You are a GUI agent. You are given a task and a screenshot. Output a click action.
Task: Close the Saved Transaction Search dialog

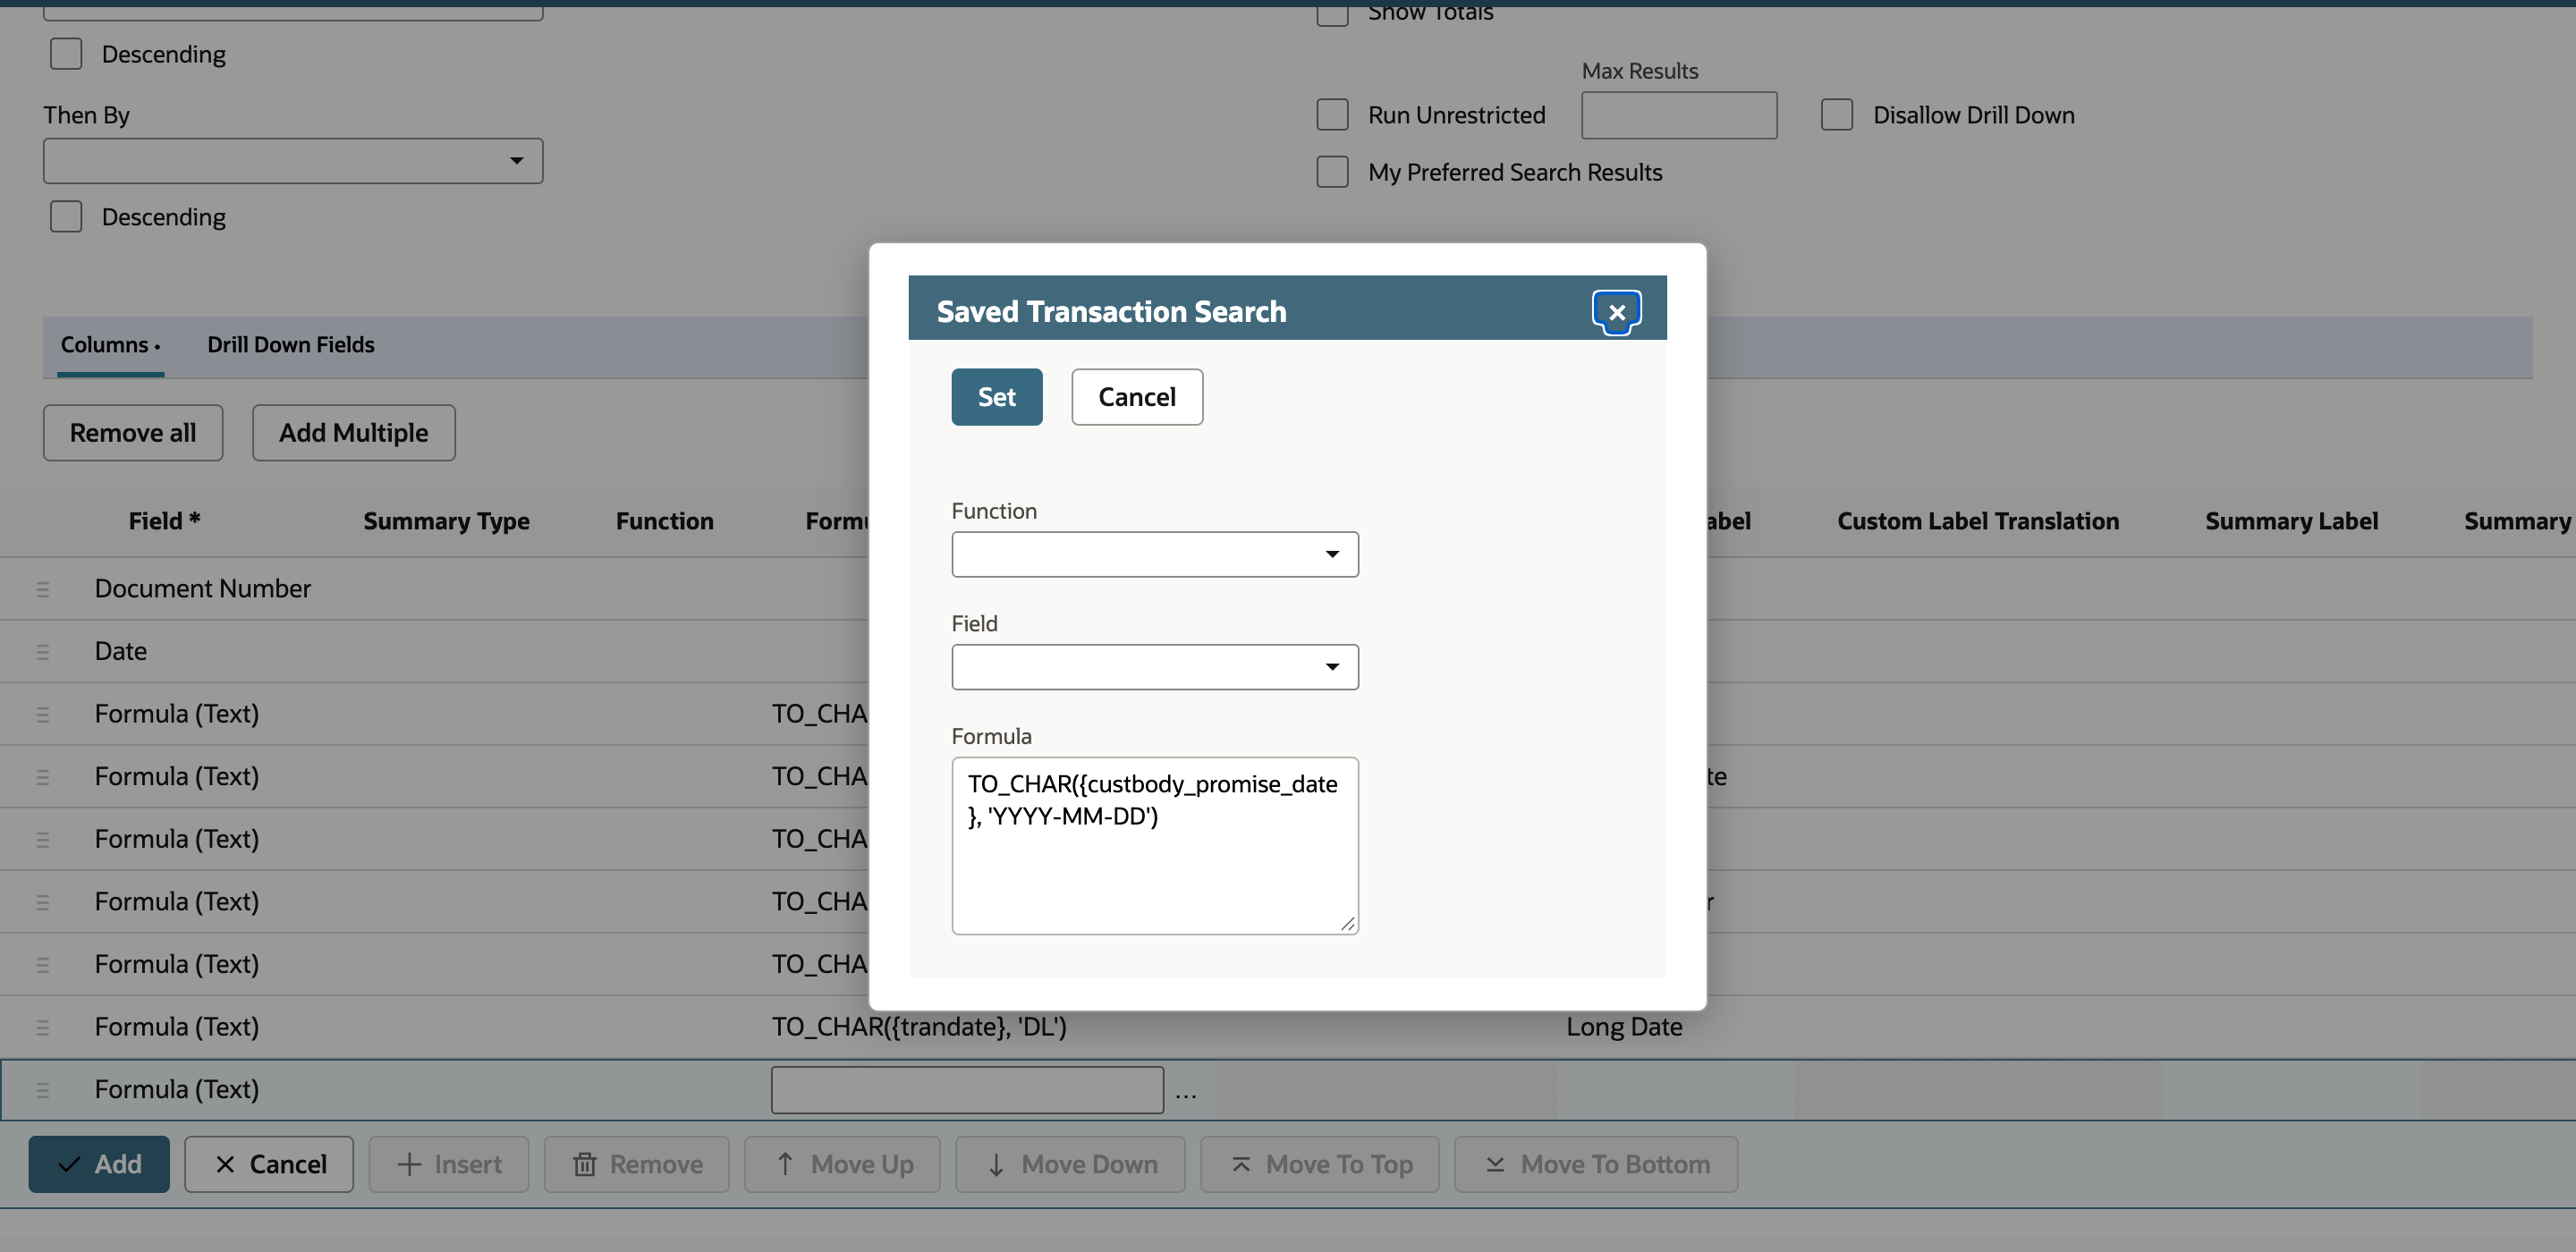click(x=1616, y=312)
